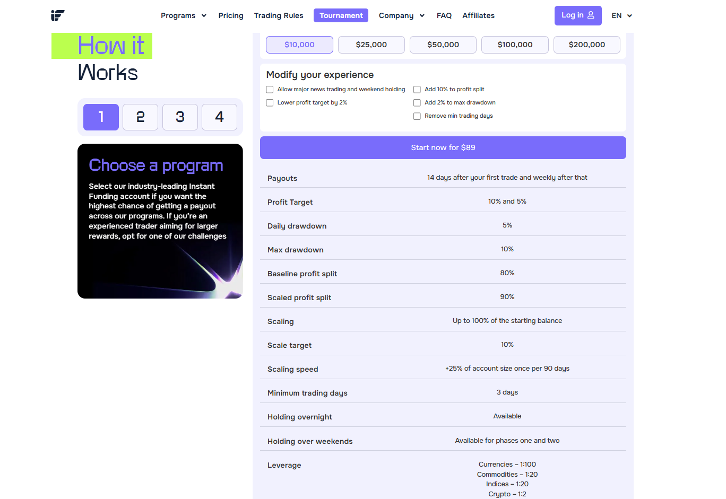Click Start now for $89
726x499 pixels.
(443, 147)
